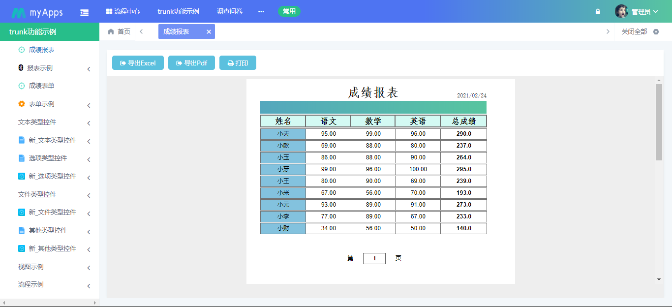The image size is (672, 307).
Task: Click the 新_文件类型控件 blue icon
Action: [21, 212]
